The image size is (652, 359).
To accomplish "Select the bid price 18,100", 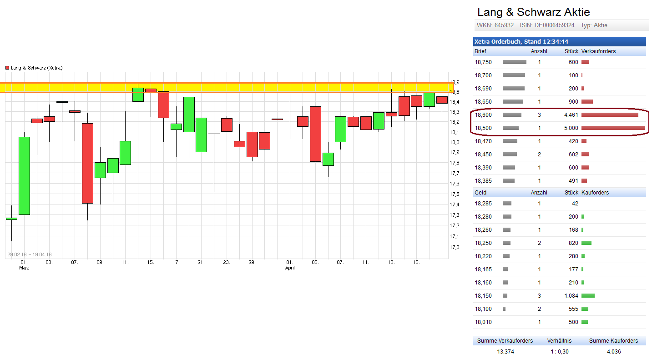I will 483,309.
